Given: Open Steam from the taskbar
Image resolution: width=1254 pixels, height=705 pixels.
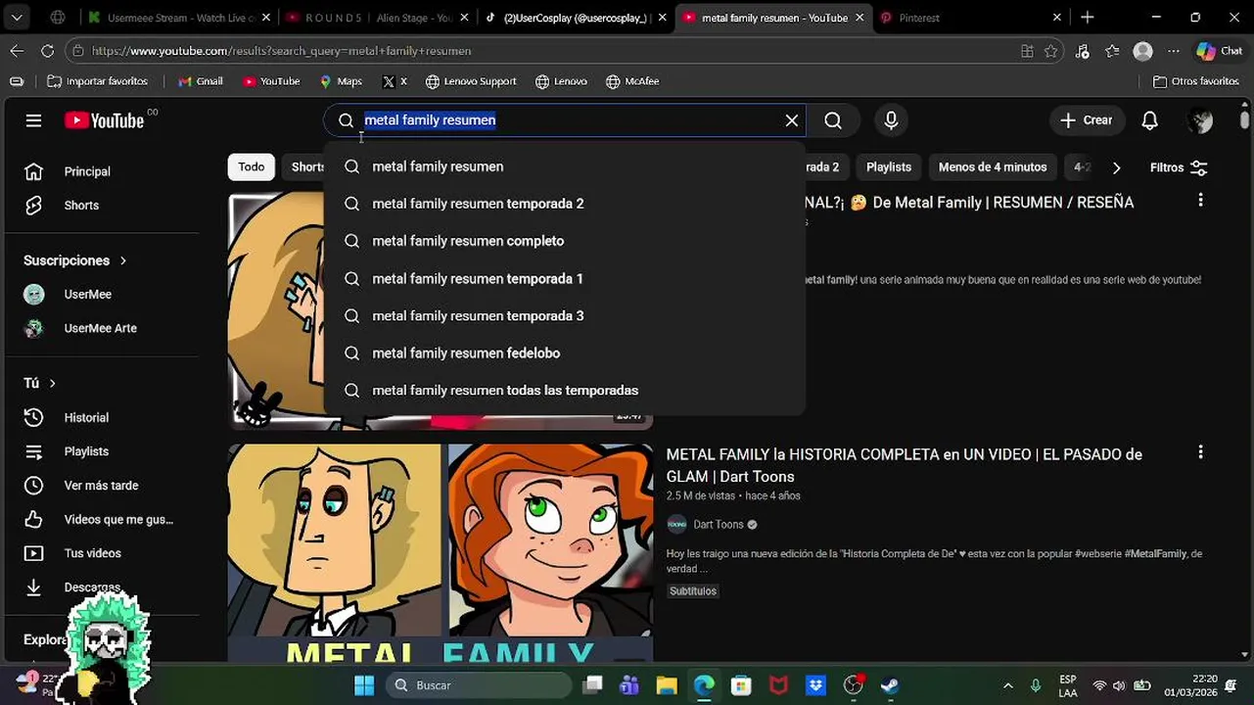Looking at the screenshot, I should [890, 685].
